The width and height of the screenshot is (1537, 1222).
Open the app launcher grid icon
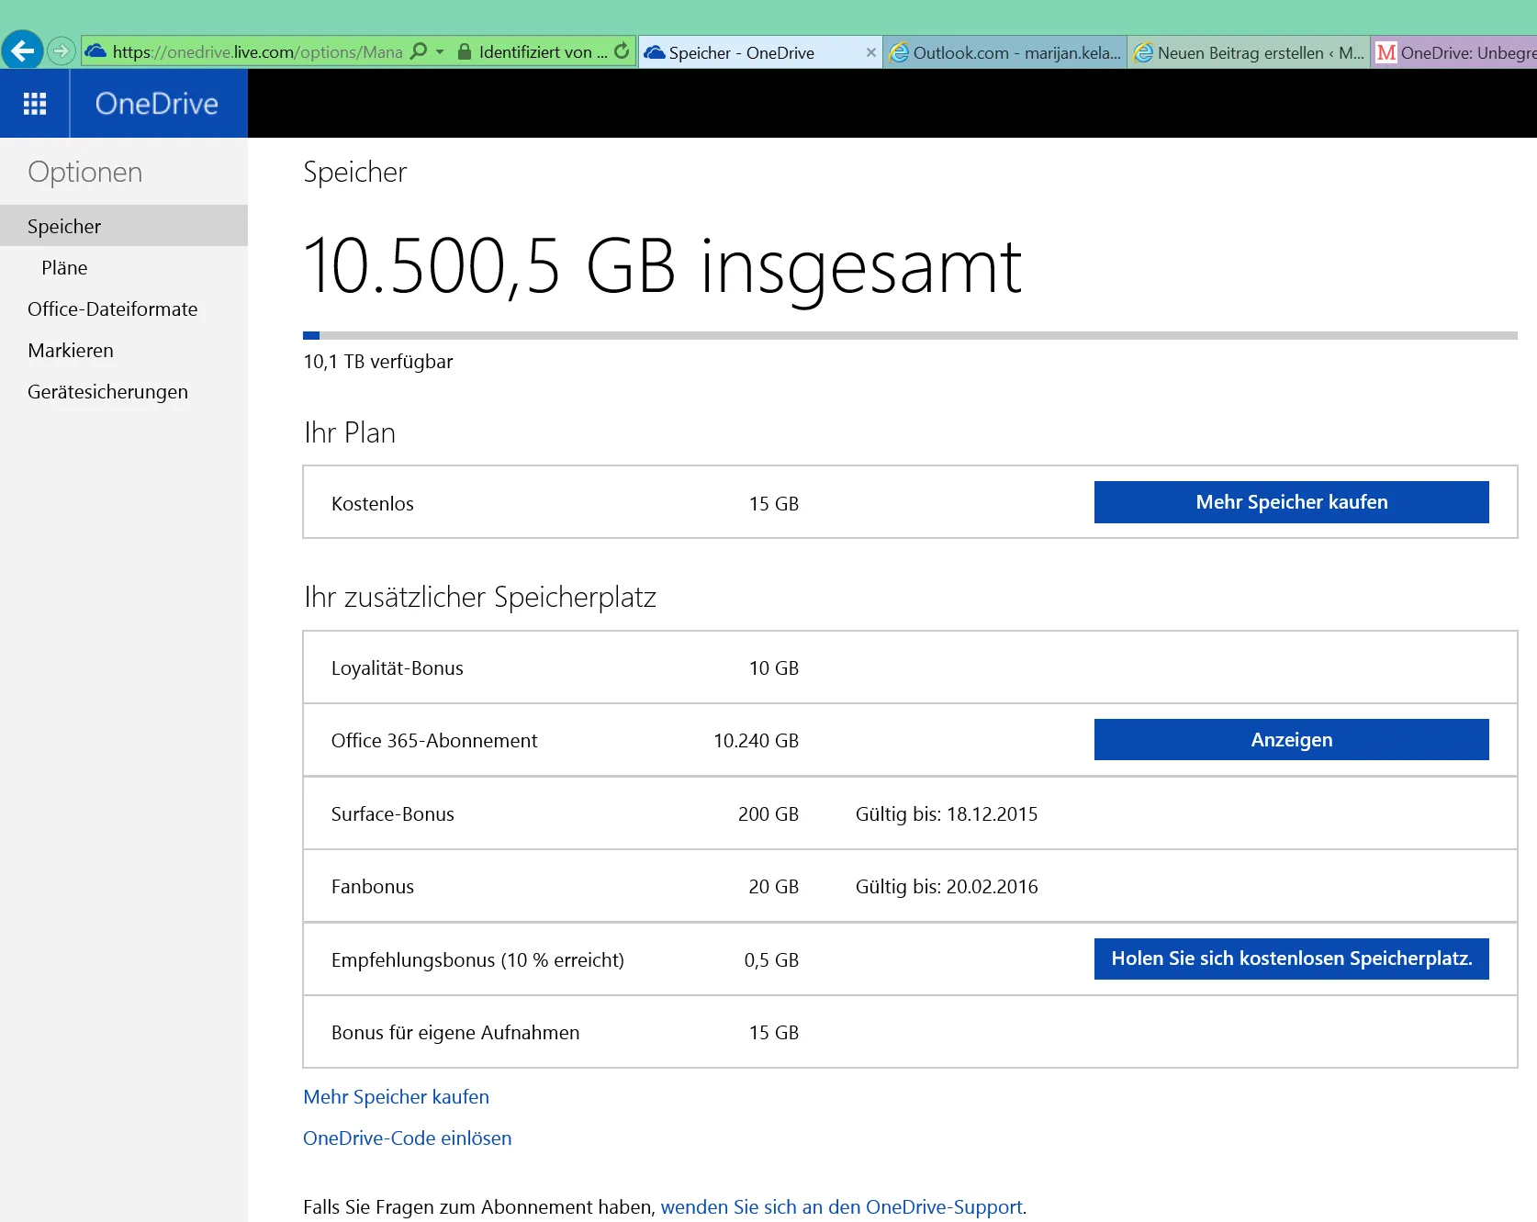(35, 104)
